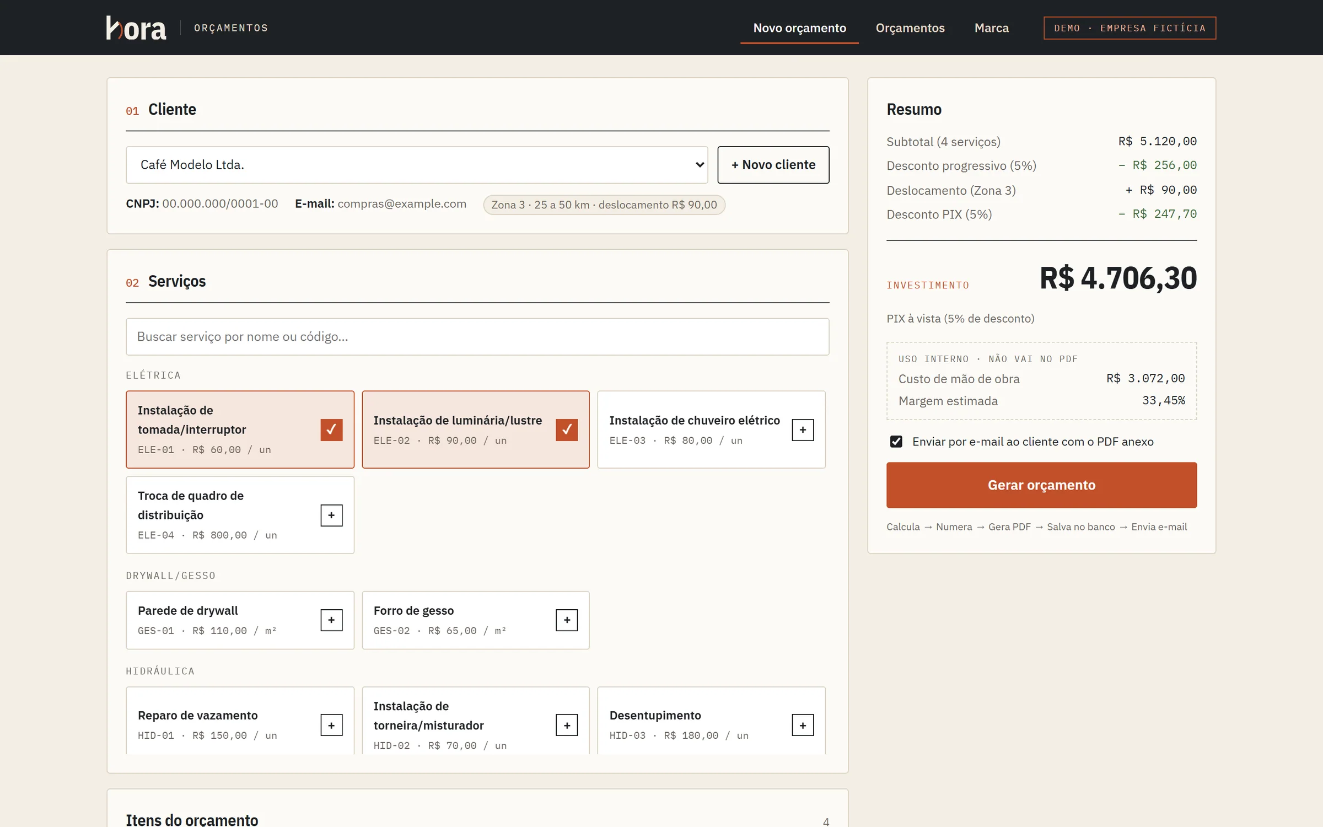Uncheck the Instalação de tomada/interruptor checkmark
Viewport: 1323px width, 827px height.
(x=331, y=430)
